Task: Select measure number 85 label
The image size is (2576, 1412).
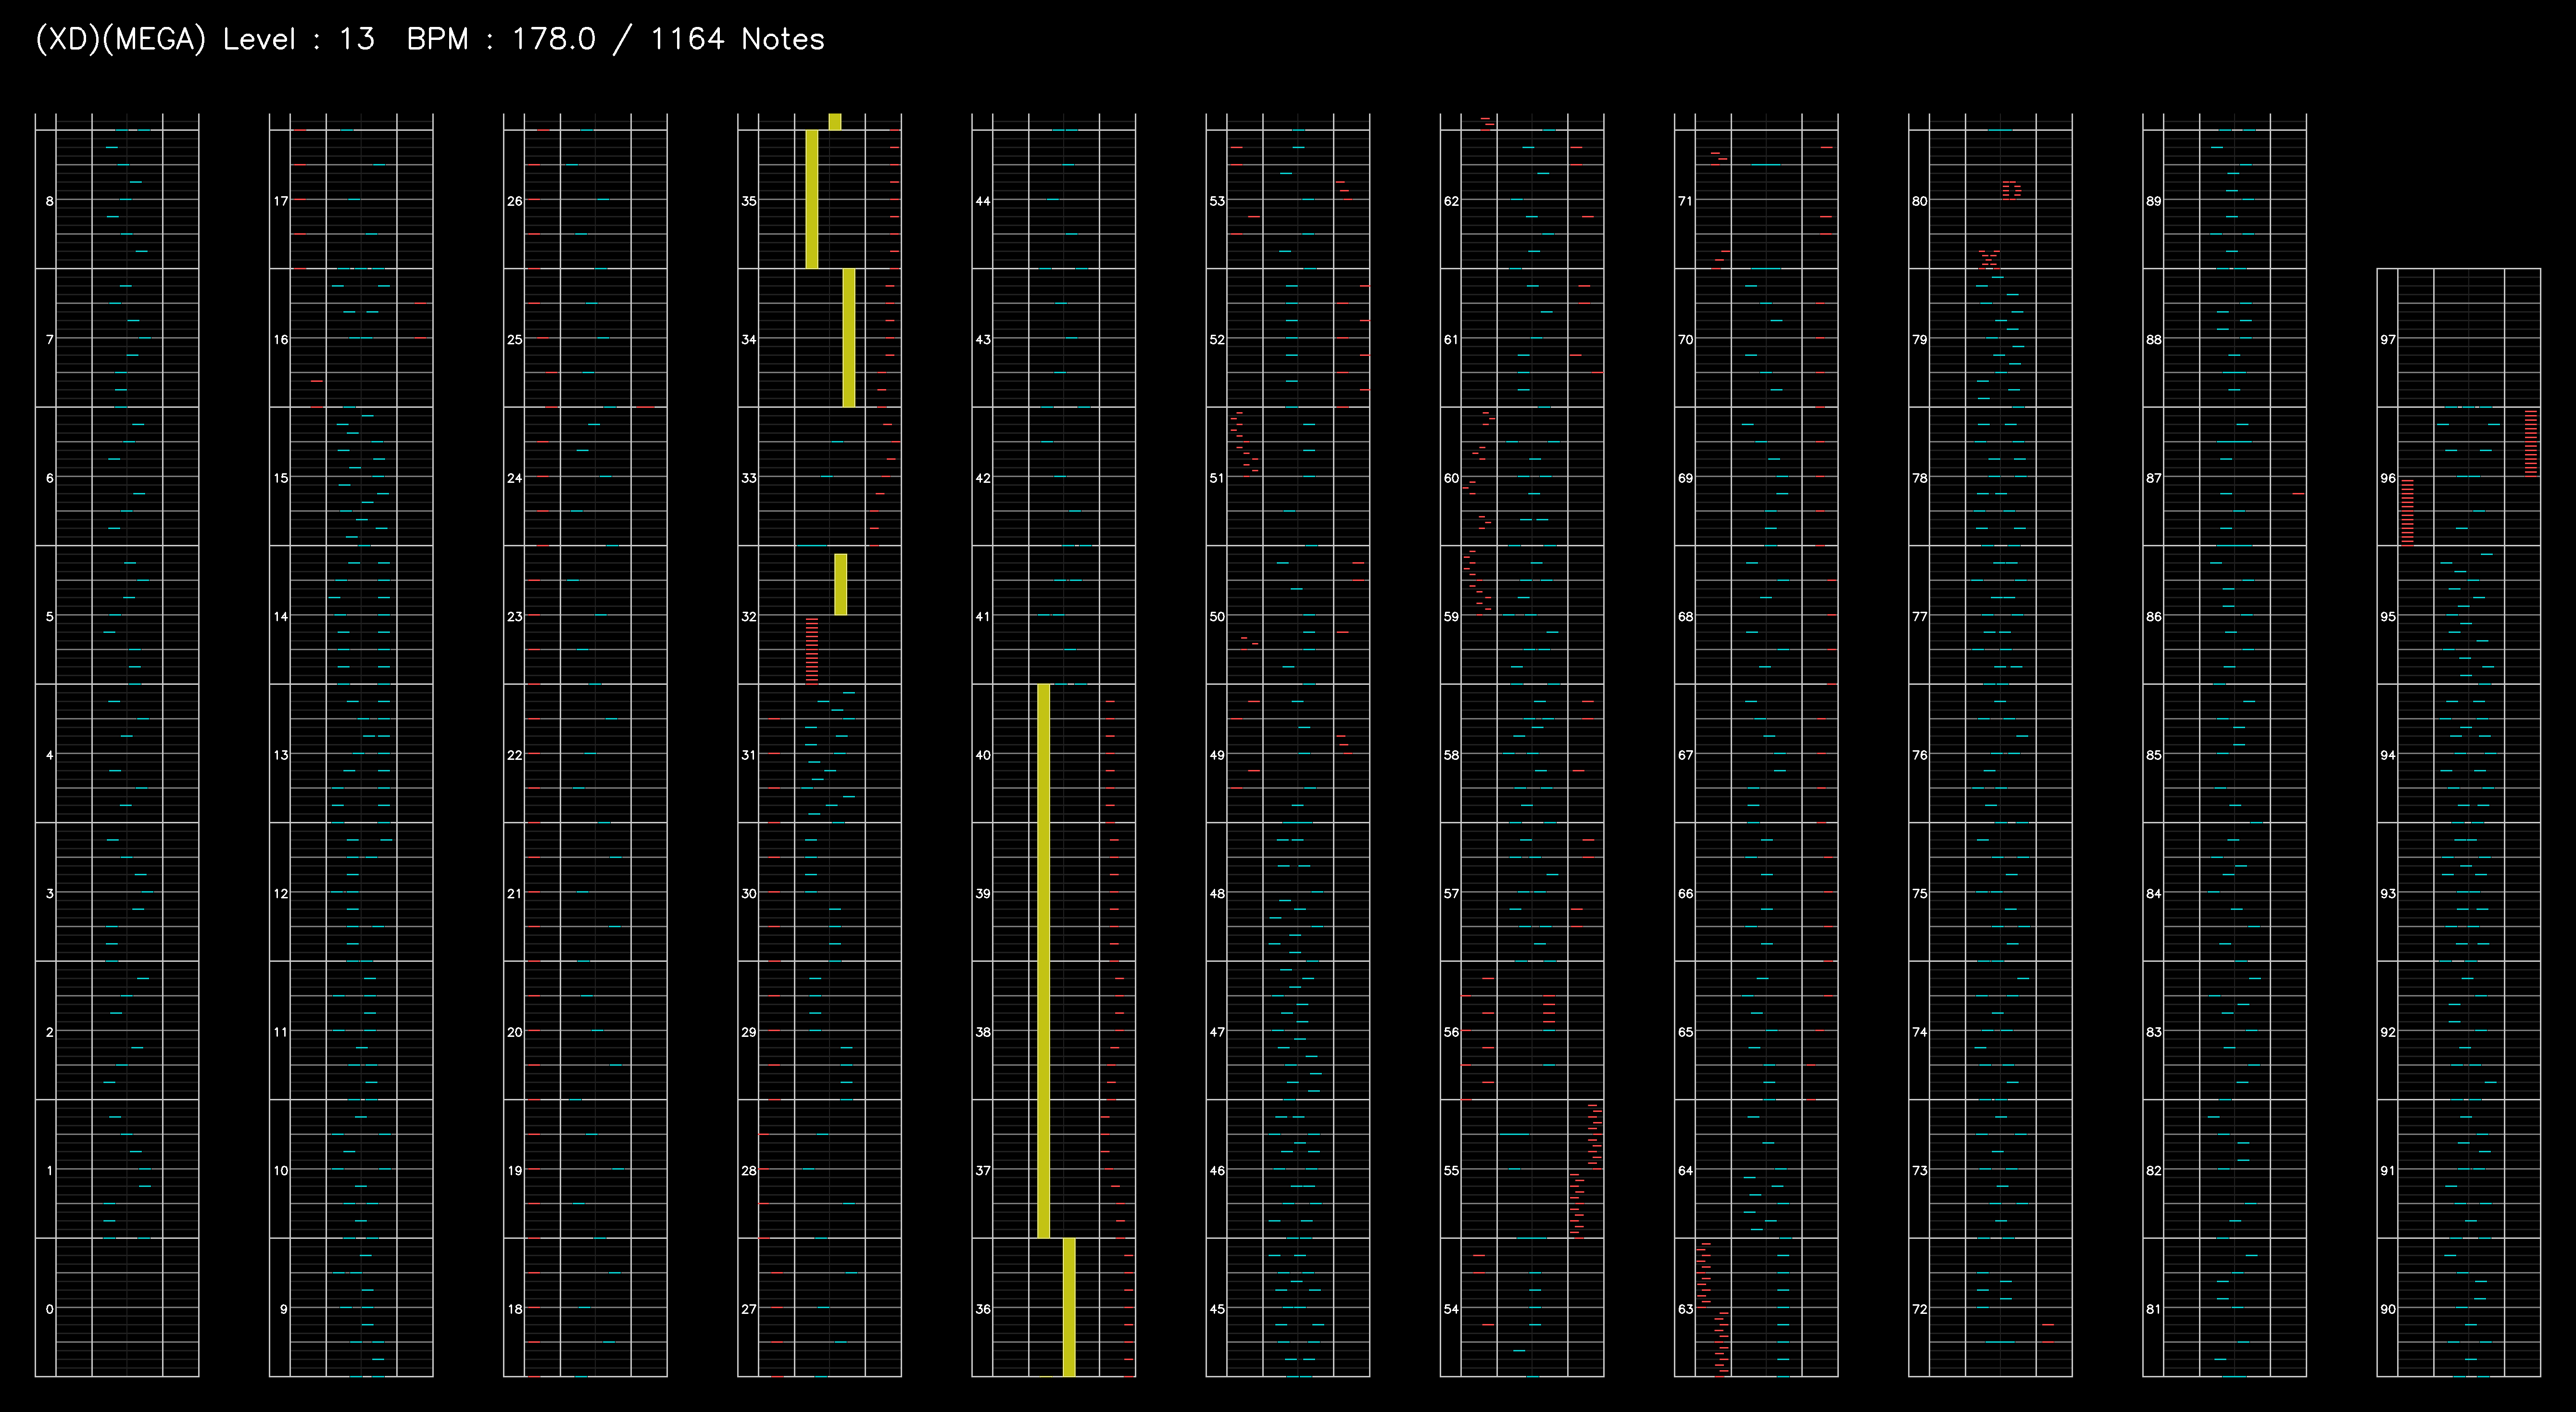Action: [x=2153, y=755]
